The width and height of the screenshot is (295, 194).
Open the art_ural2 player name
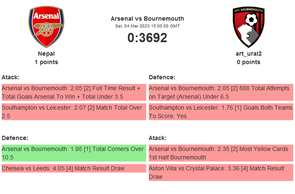pyautogui.click(x=248, y=54)
